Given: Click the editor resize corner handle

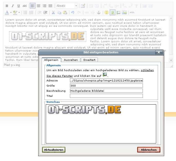Looking at the screenshot, I should pyautogui.click(x=172, y=66).
